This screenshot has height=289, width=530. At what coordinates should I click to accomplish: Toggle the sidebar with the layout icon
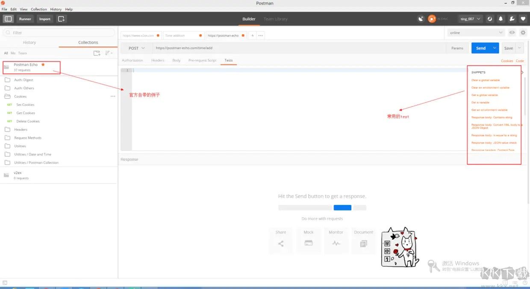pos(8,19)
